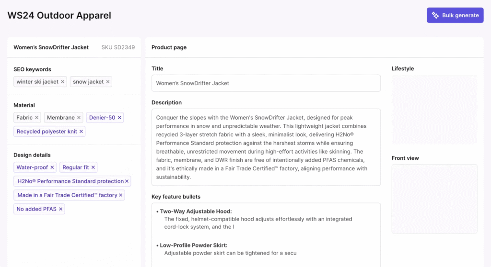Screen dimensions: 491x267
Task: Delete the Fabric material tag
Action: click(36, 118)
